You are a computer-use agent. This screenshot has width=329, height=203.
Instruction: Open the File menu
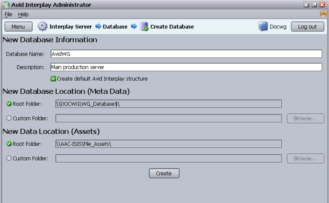click(9, 14)
